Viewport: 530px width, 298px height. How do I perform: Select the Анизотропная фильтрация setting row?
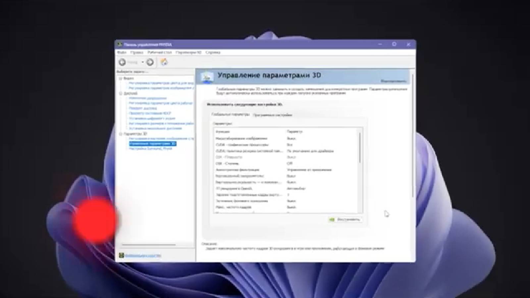286,170
